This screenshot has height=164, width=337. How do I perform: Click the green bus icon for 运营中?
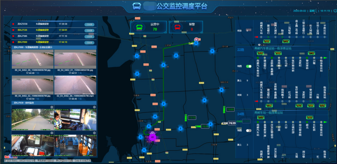pyautogui.click(x=139, y=27)
